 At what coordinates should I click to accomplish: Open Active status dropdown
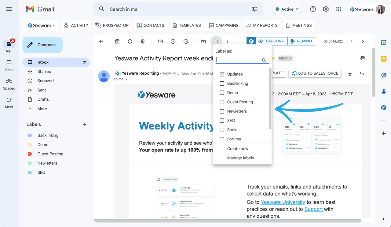pos(287,9)
